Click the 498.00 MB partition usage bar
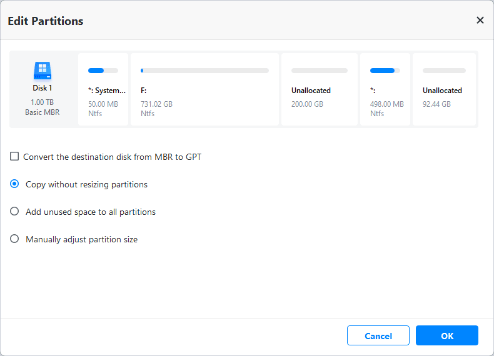The width and height of the screenshot is (494, 356). 385,71
